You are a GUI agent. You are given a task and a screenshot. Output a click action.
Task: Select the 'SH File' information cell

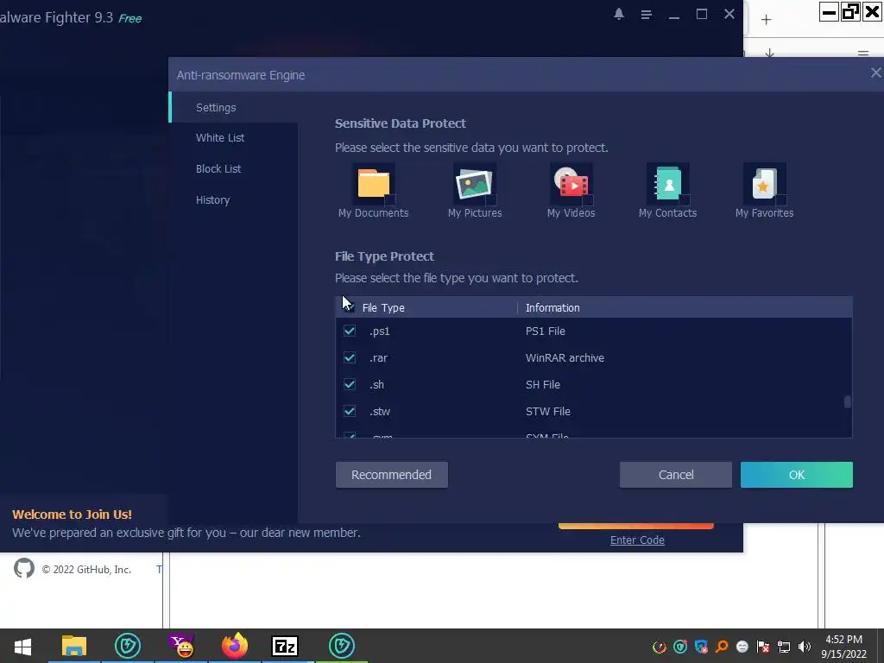pyautogui.click(x=543, y=384)
